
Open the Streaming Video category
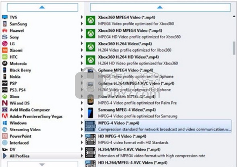[x=43, y=129]
